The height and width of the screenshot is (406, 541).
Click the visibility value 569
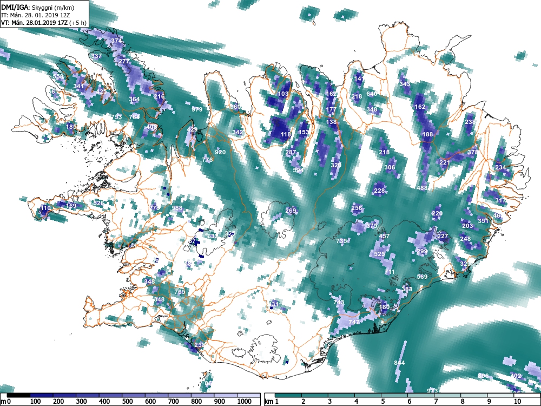pos(423,277)
